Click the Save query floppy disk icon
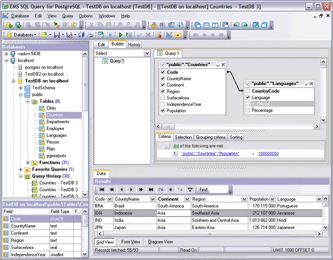The height and width of the screenshot is (260, 333). (57, 35)
